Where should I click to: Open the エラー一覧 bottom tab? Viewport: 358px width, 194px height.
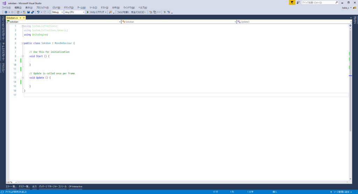pos(11,186)
